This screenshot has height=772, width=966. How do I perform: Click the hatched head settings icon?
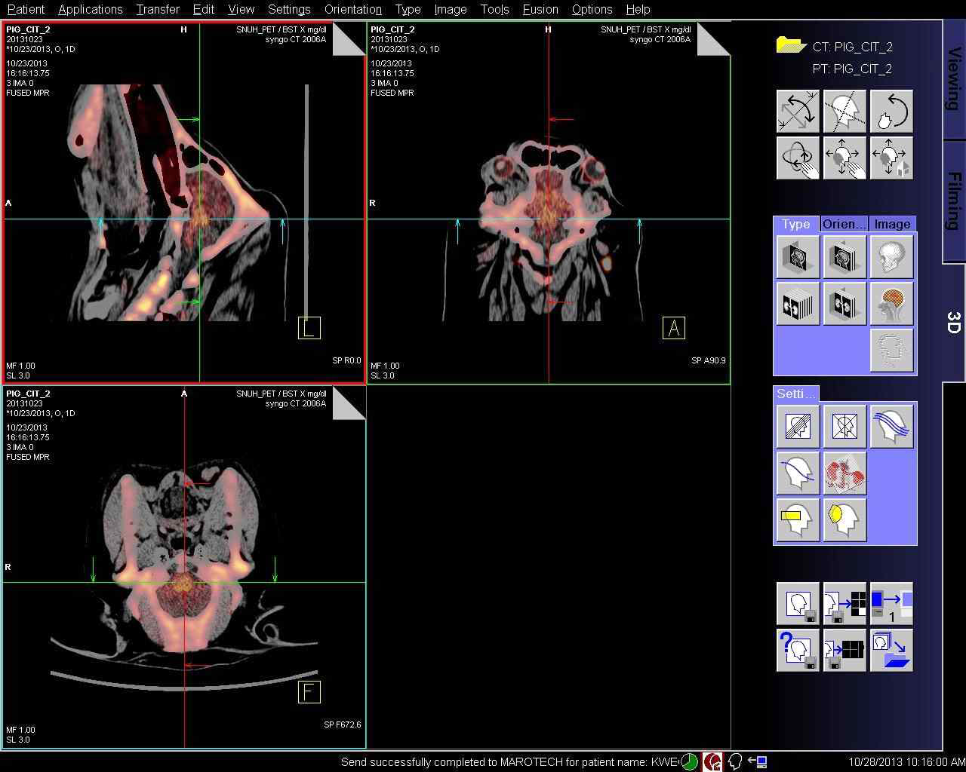798,427
